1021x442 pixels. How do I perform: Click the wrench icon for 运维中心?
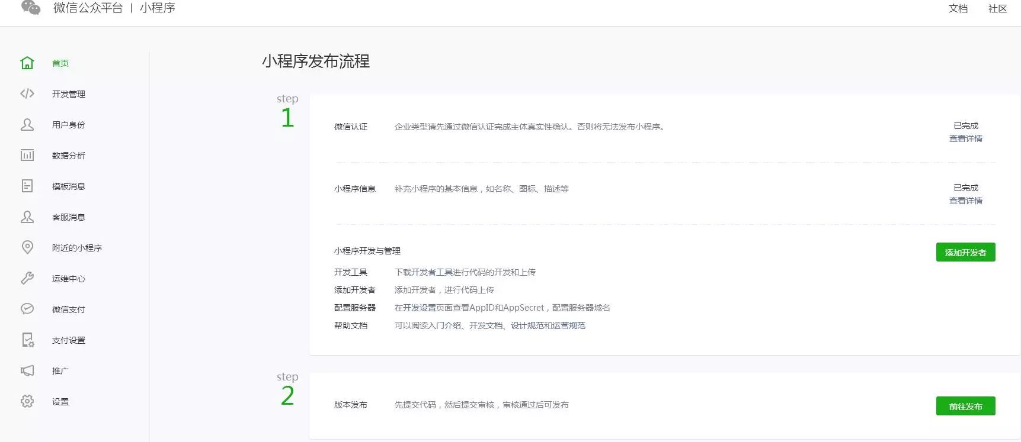pyautogui.click(x=27, y=278)
